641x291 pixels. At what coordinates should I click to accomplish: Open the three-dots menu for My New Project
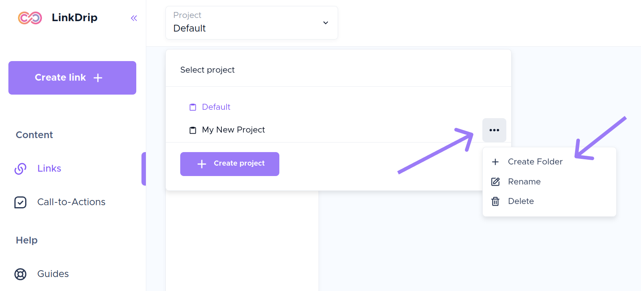coord(494,130)
